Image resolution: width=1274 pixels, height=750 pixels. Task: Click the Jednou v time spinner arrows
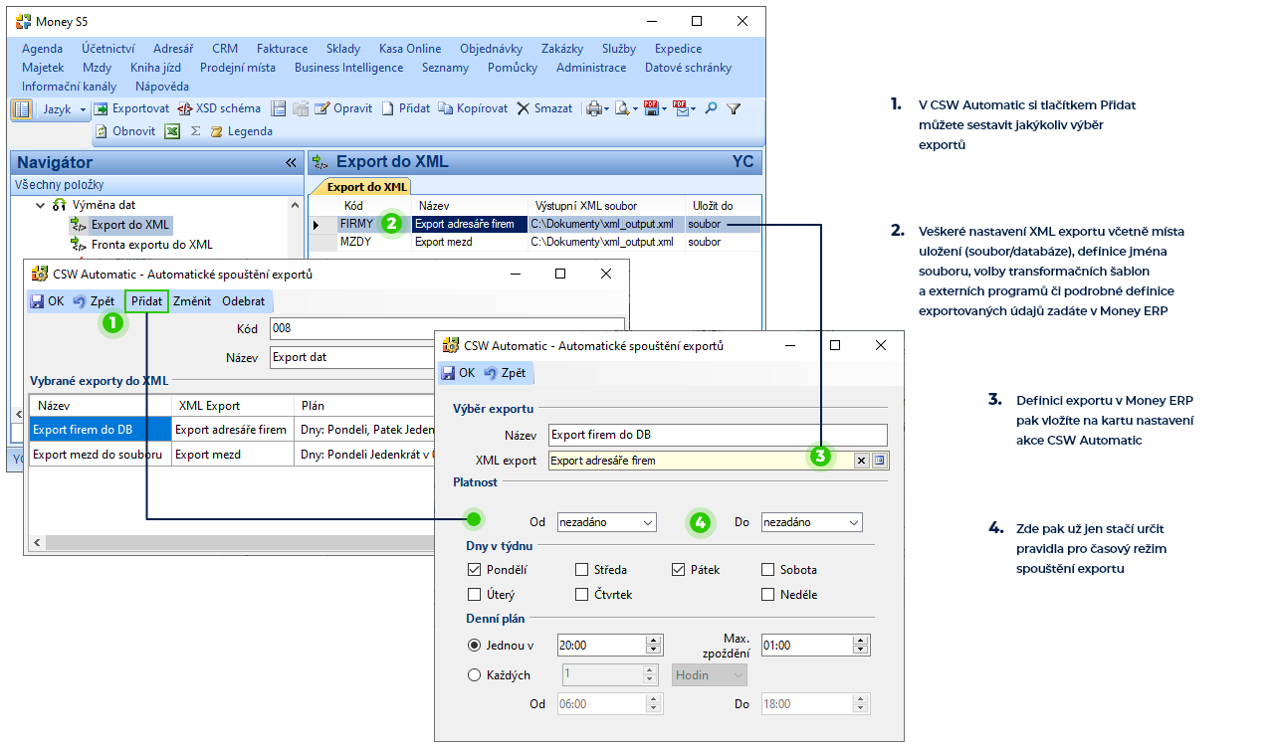[653, 645]
